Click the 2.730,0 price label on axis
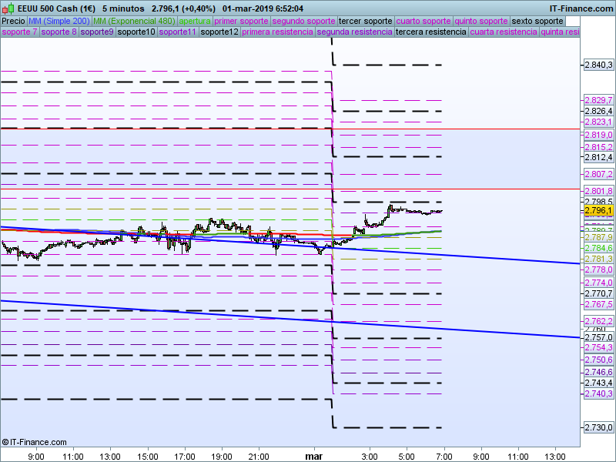 [x=598, y=428]
